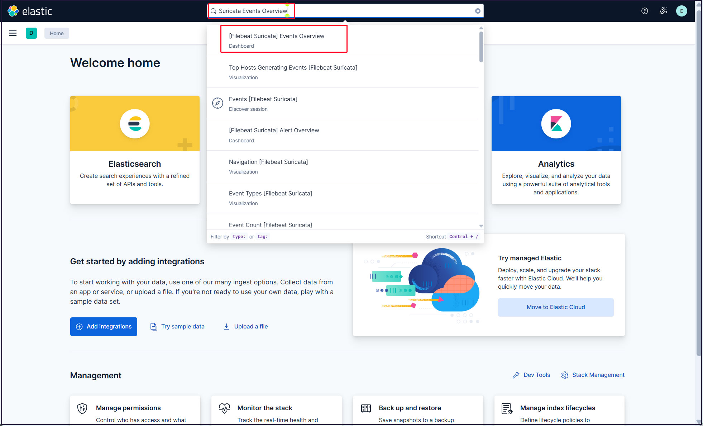Click Move to Elastic Cloud button
703x426 pixels.
[x=556, y=307]
